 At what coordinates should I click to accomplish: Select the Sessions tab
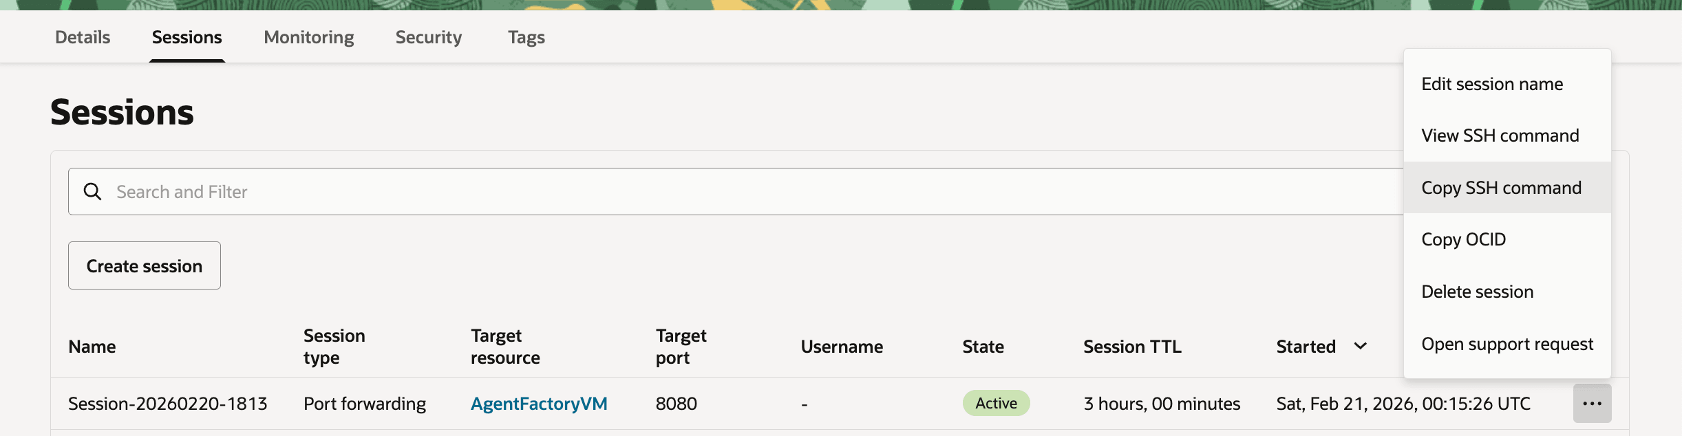[187, 37]
